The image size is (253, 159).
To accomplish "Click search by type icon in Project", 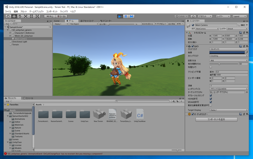I will (x=174, y=101).
